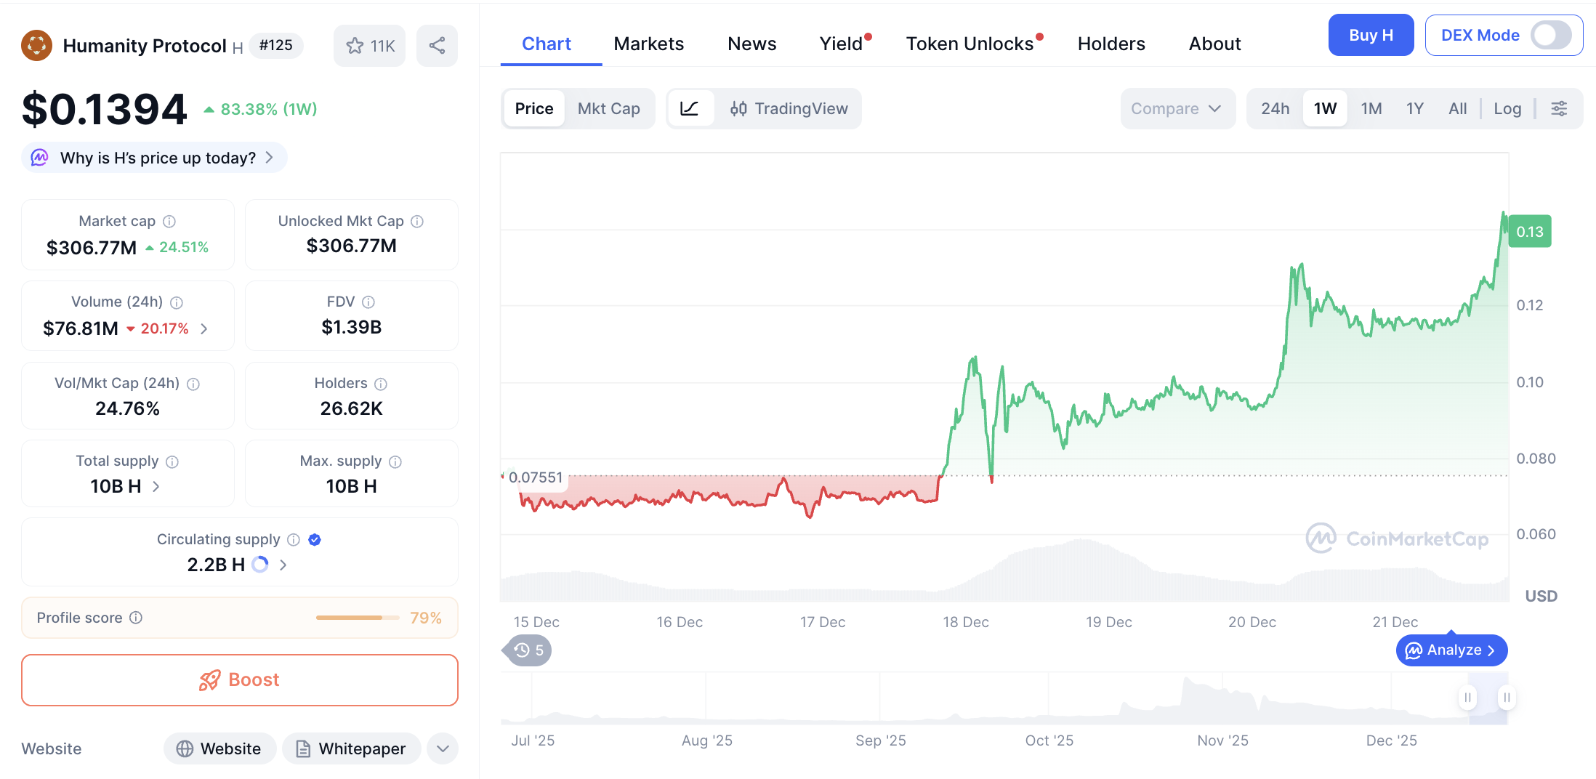The image size is (1596, 779).
Task: Click the Buy H button
Action: (1370, 36)
